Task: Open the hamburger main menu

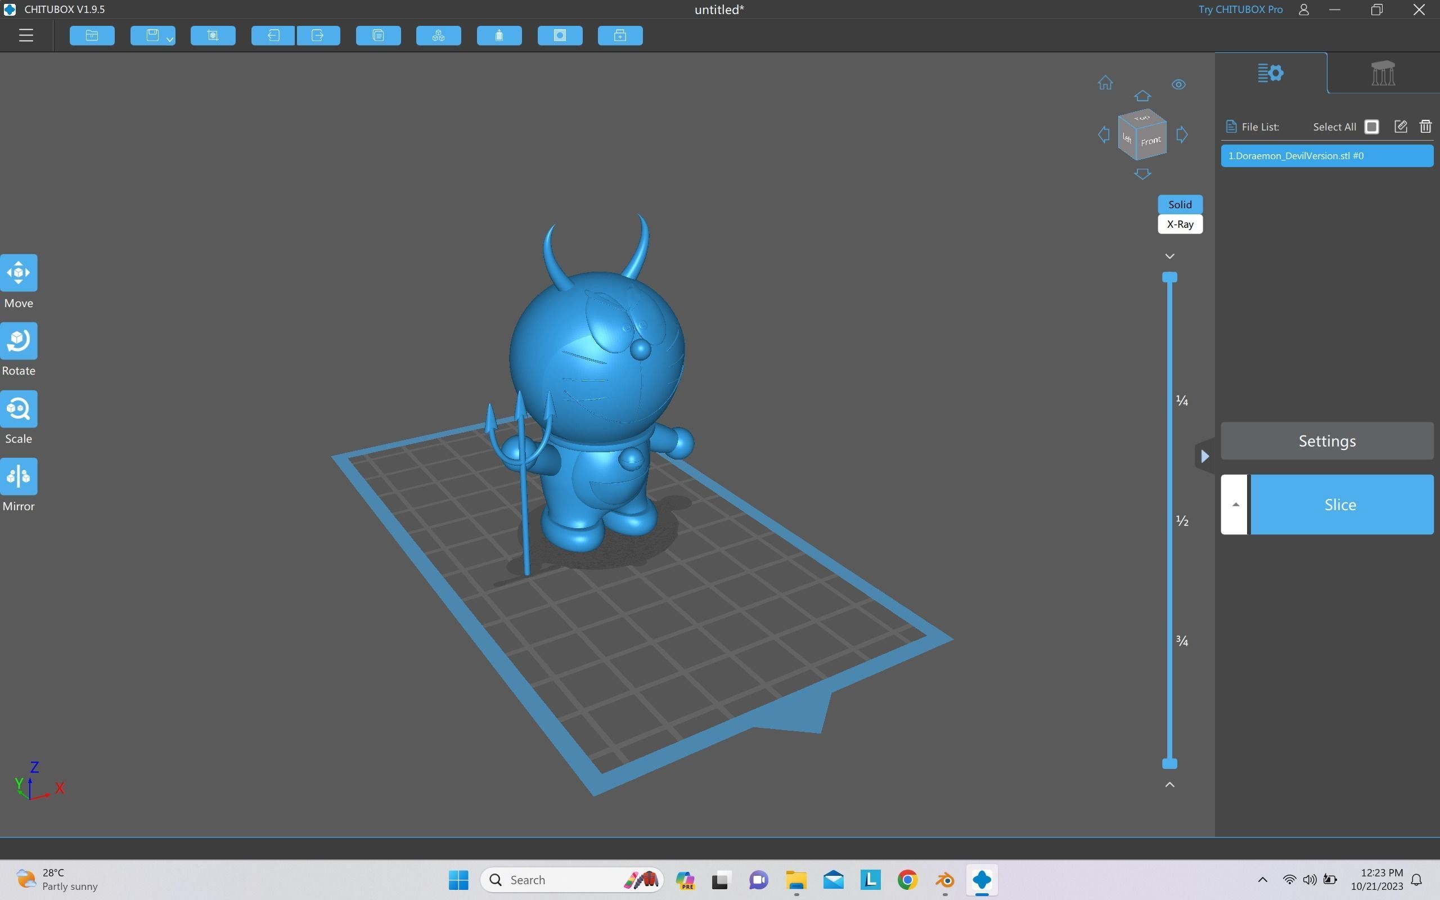Action: (25, 35)
